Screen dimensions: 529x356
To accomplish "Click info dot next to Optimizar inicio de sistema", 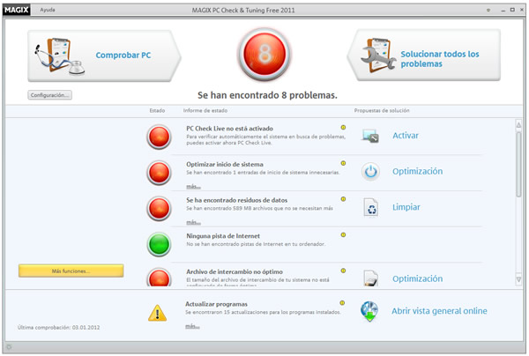I will [x=343, y=163].
